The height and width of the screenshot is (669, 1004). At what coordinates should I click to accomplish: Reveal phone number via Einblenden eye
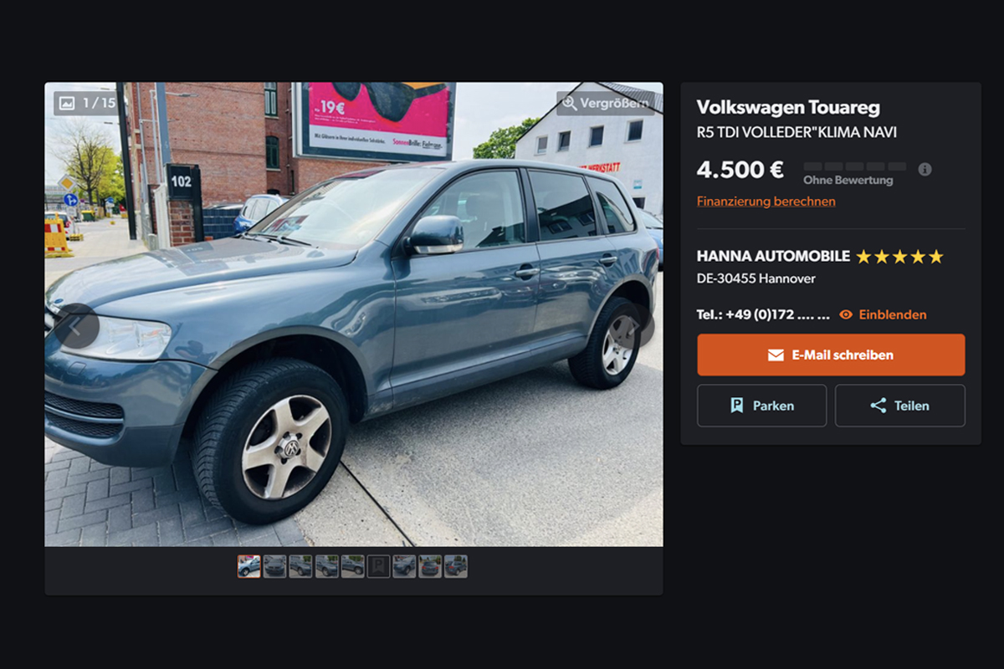[883, 314]
